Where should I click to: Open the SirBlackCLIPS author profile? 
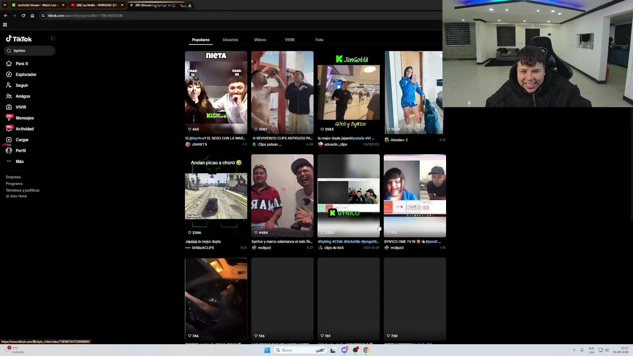203,248
